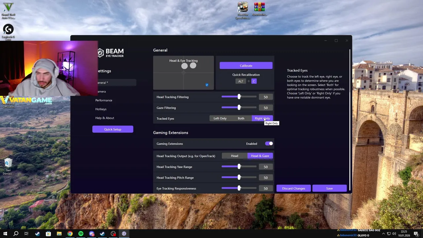Click the Head & Eye Tracking preview
The image size is (423, 238).
click(x=183, y=73)
